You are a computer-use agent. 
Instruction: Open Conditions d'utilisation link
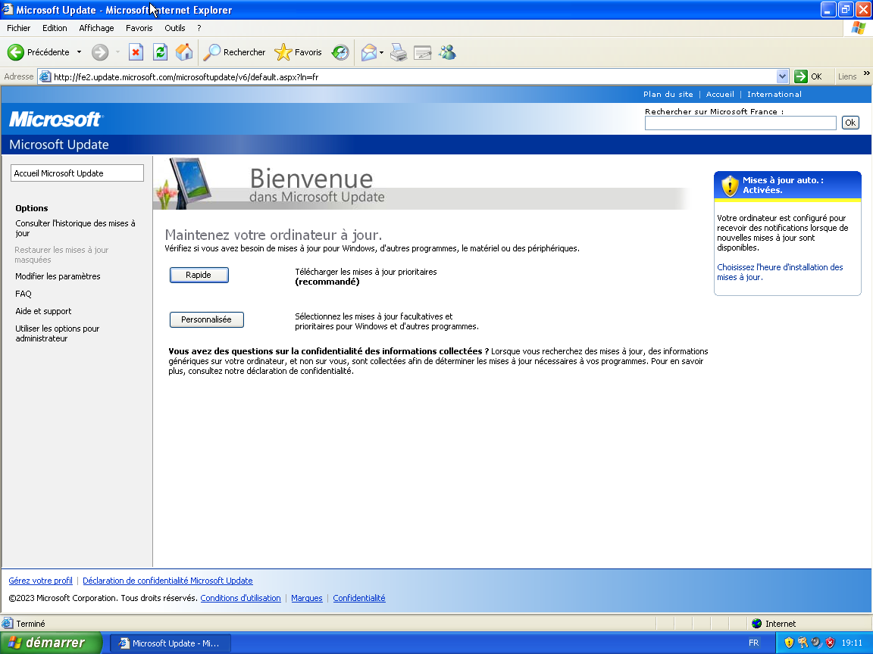[240, 598]
